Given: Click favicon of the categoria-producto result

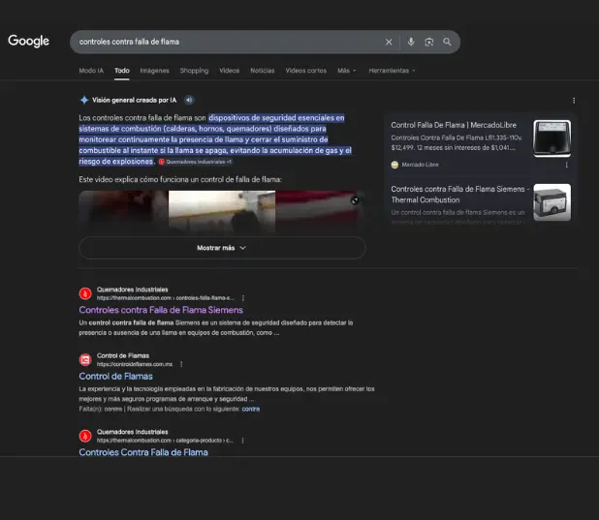Looking at the screenshot, I should click(85, 436).
